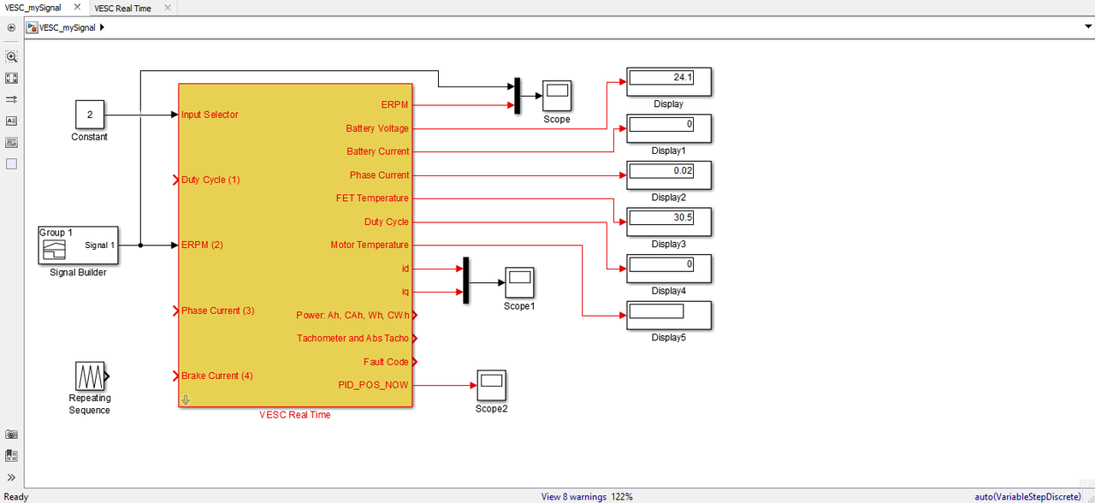Click the Battery Voltage output label
1095x503 pixels.
(377, 128)
